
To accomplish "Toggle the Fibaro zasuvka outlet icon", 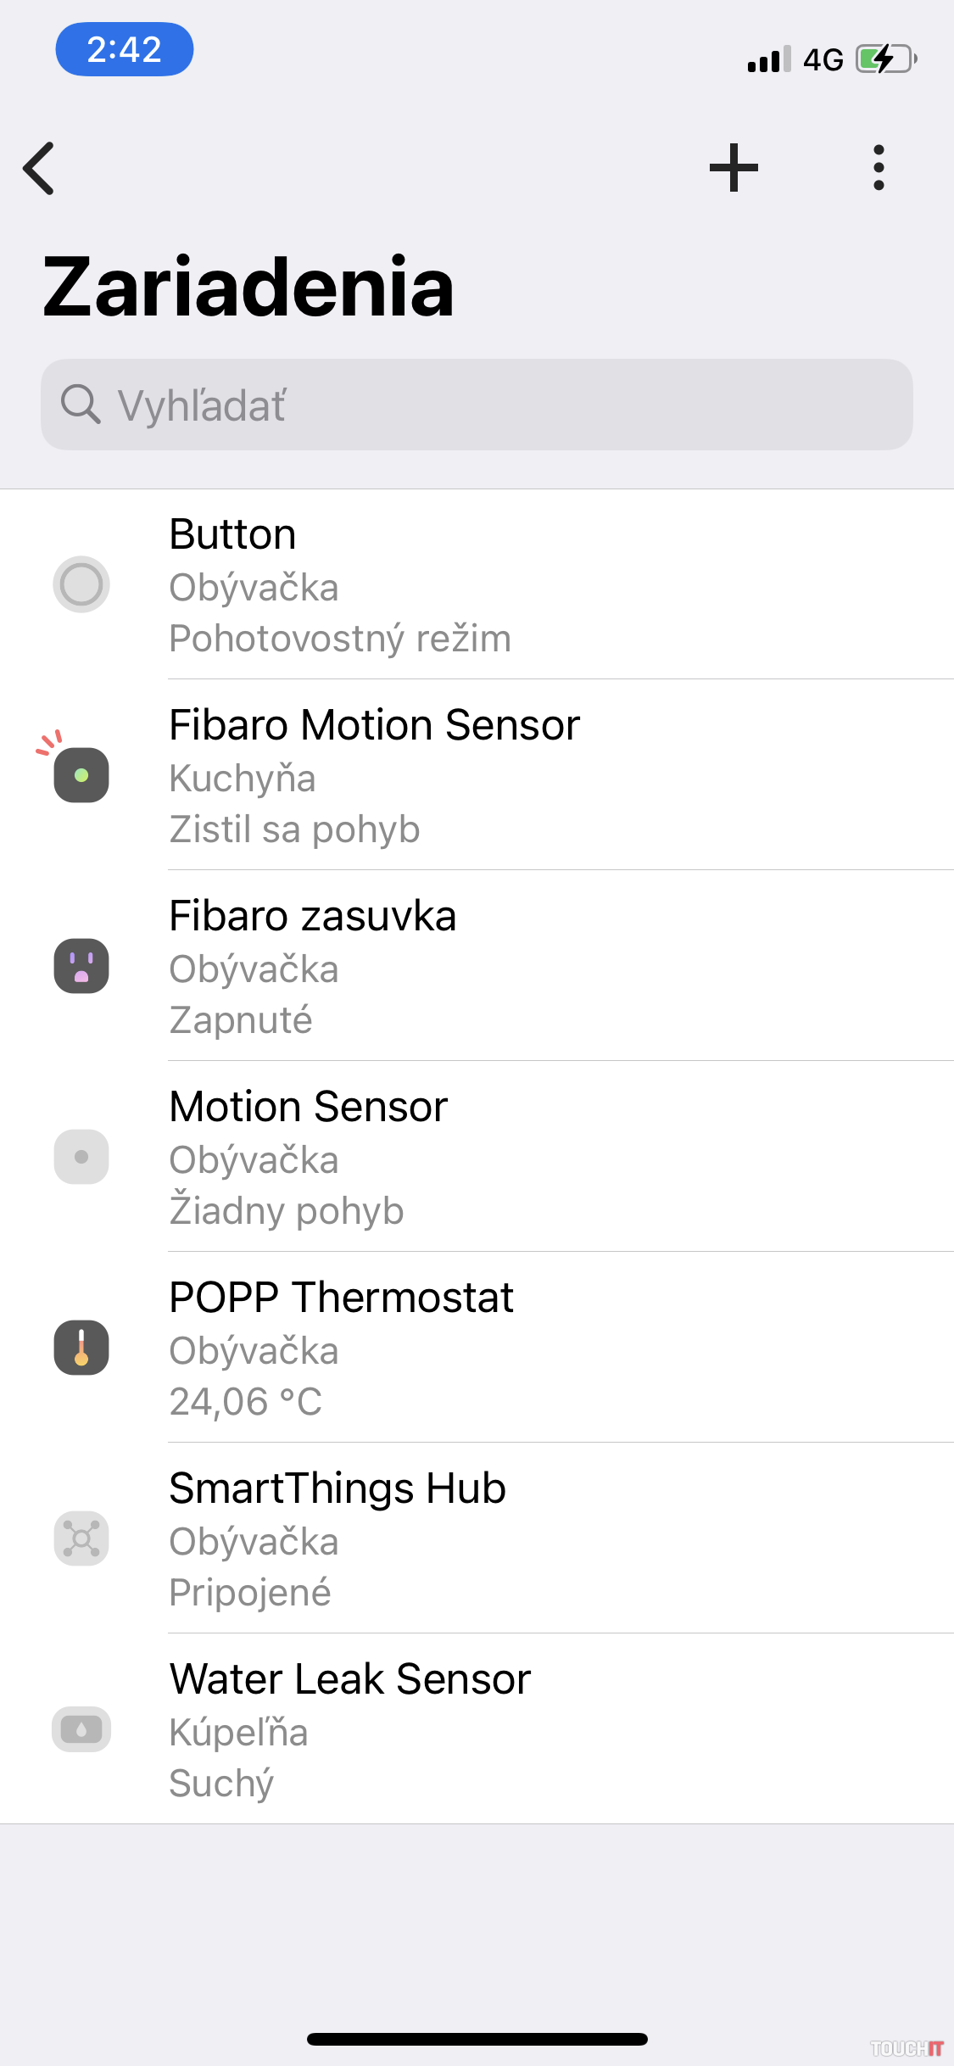I will (x=81, y=966).
